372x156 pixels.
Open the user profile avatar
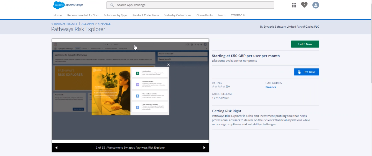tap(316, 5)
